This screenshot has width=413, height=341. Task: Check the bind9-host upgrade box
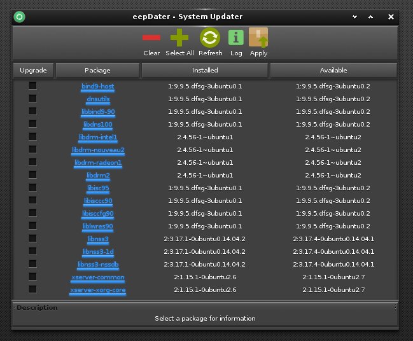(32, 86)
